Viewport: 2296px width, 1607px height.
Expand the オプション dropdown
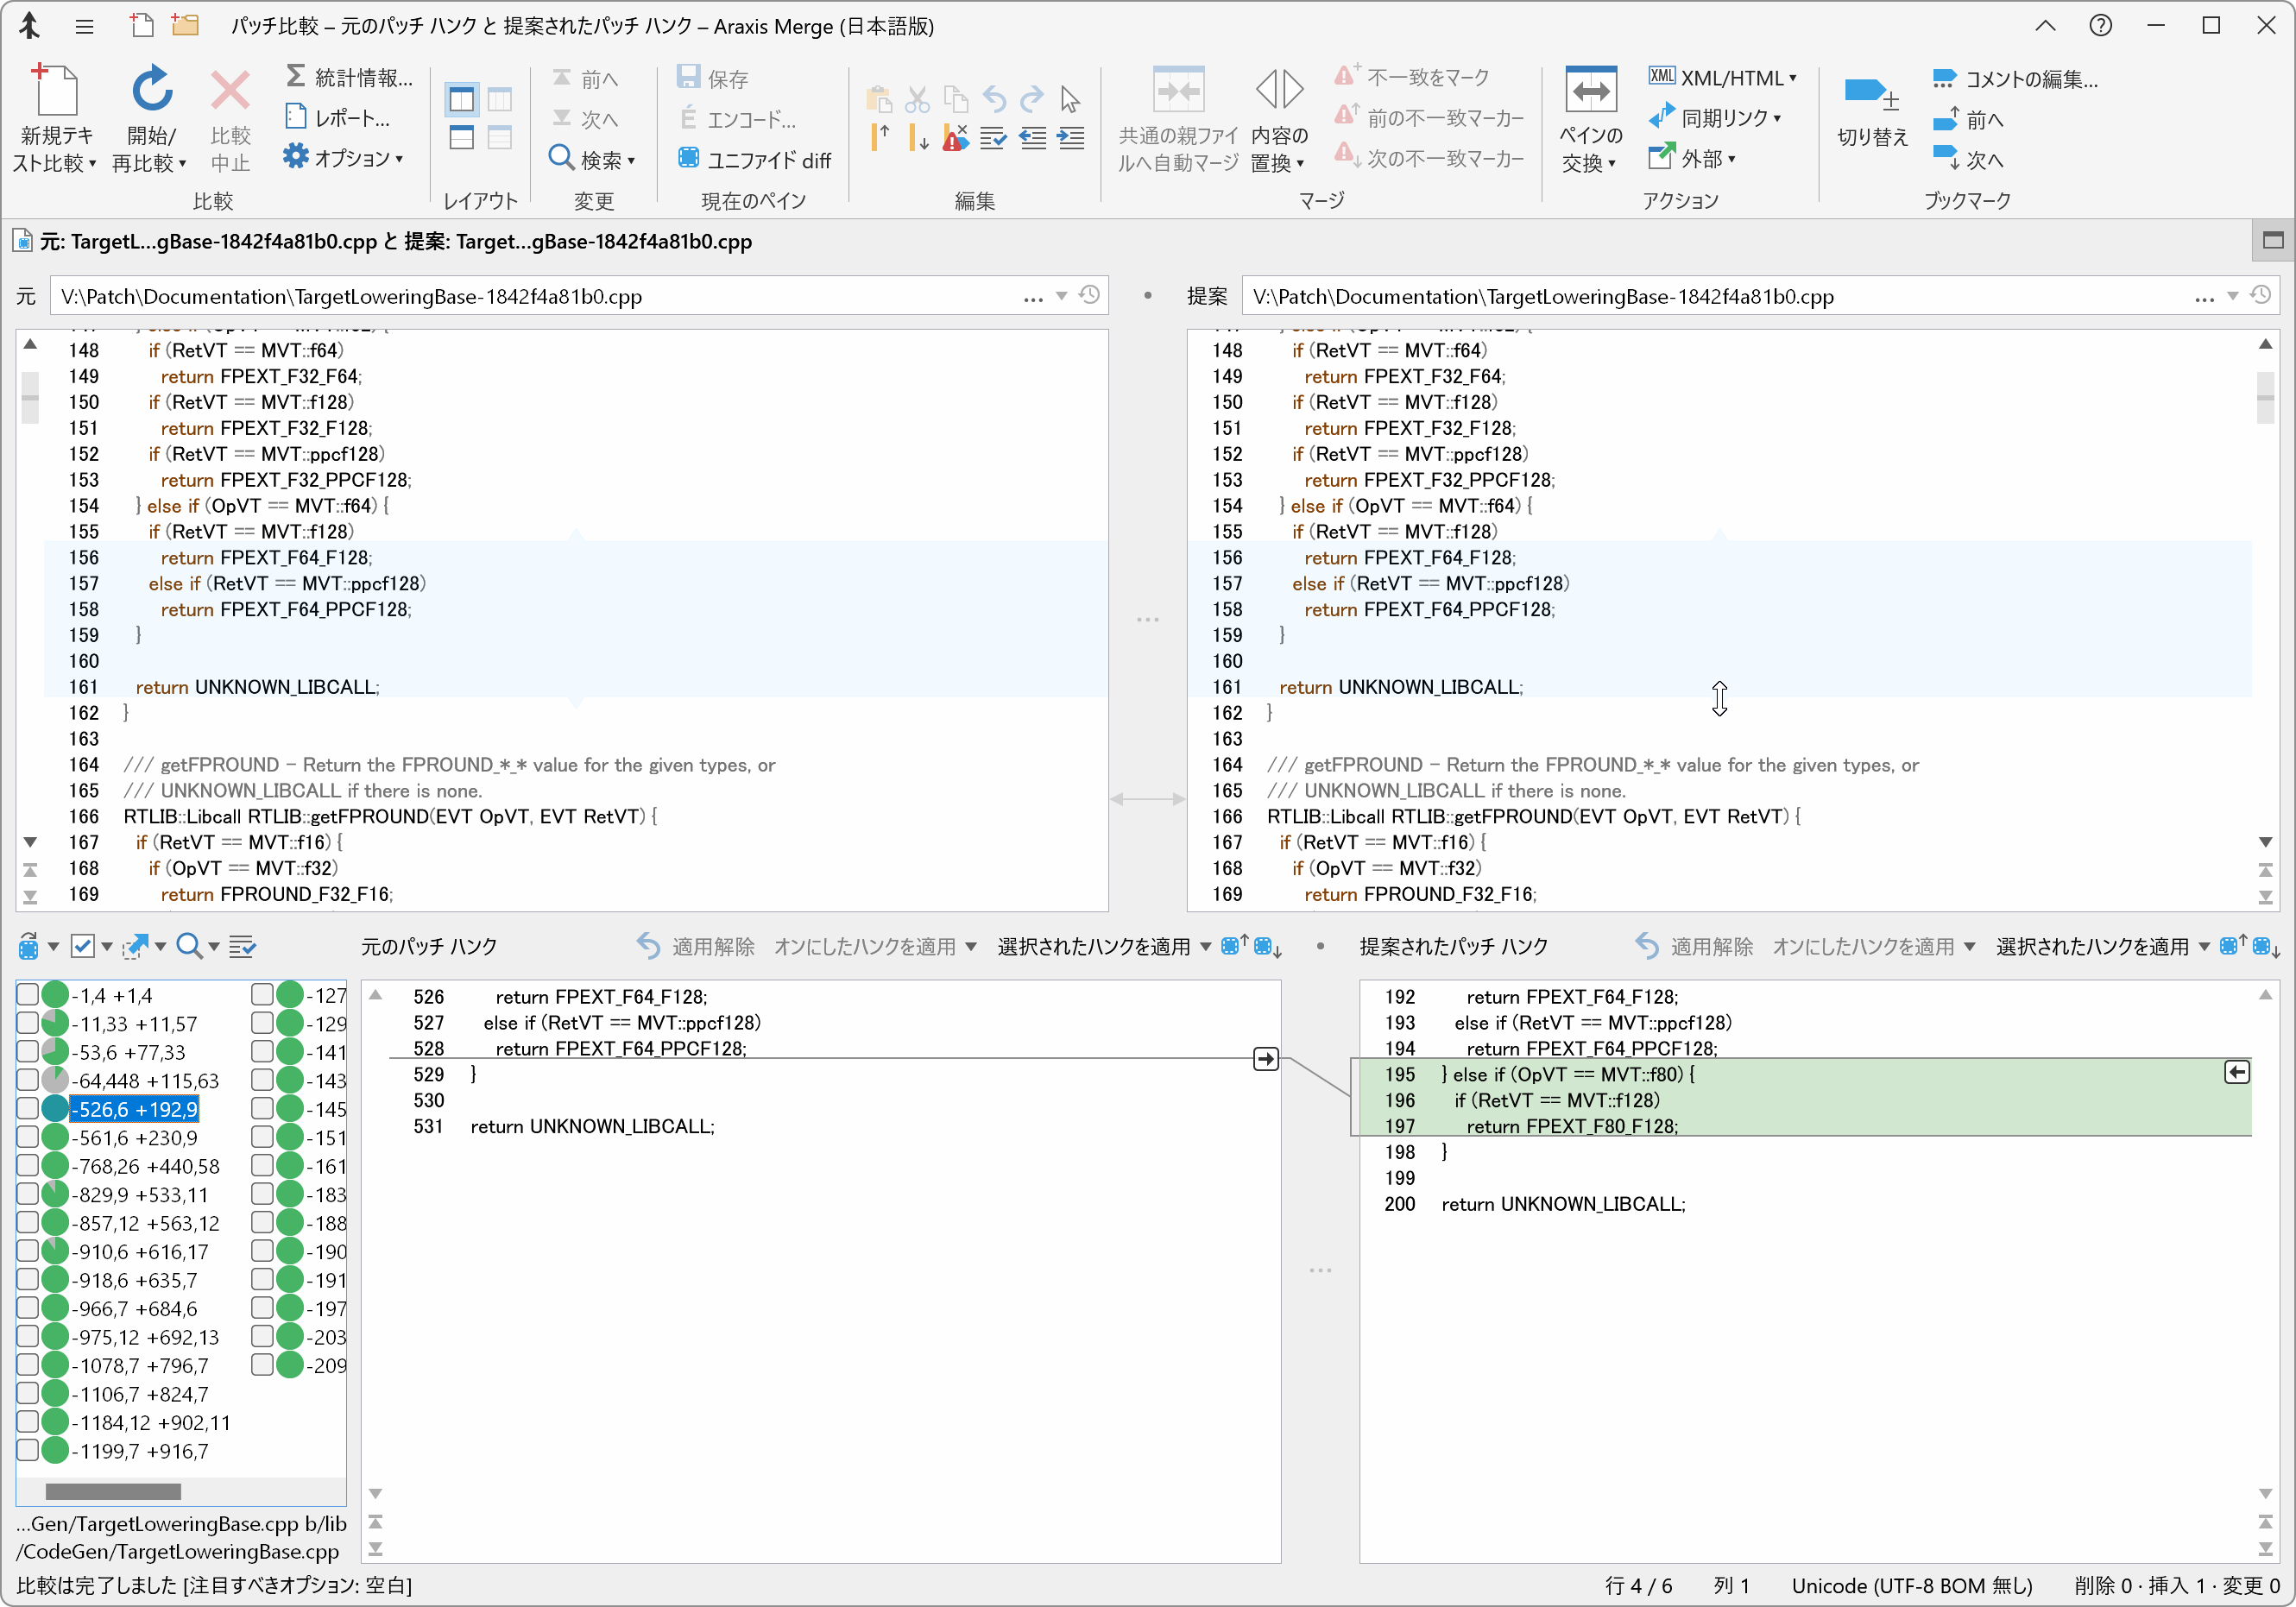tap(399, 159)
